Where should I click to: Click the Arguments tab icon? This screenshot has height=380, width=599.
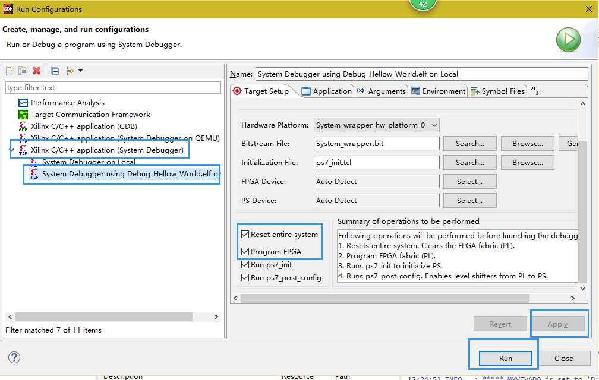[361, 91]
